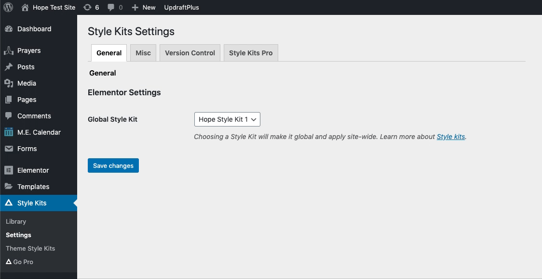Click Go Pro submenu link

coord(23,262)
